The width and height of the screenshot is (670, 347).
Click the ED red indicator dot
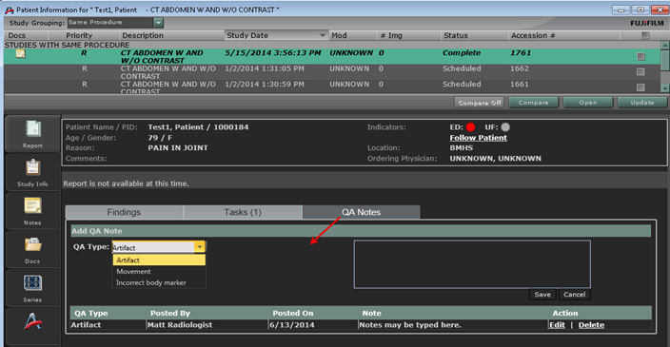(470, 127)
